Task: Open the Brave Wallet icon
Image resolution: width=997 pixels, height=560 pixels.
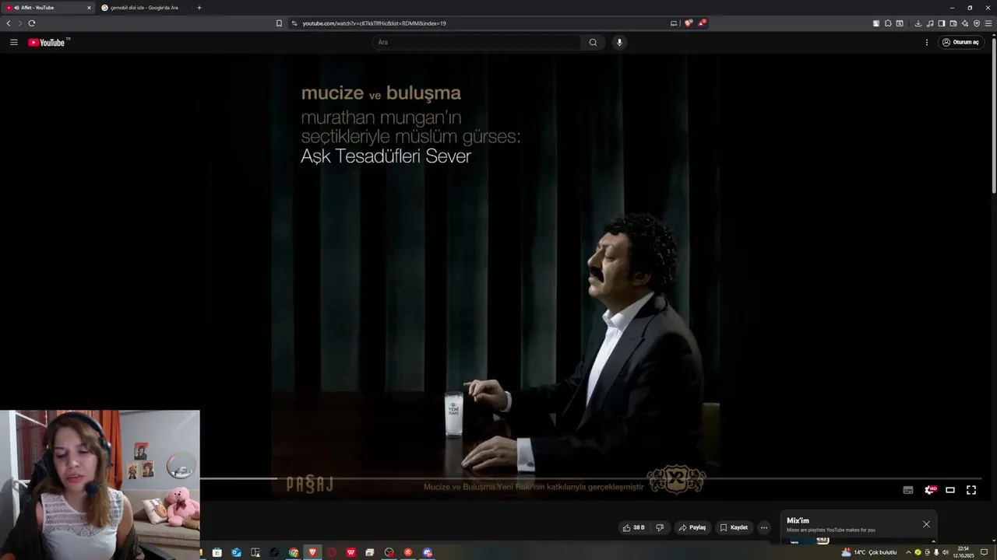Action: pyautogui.click(x=953, y=23)
